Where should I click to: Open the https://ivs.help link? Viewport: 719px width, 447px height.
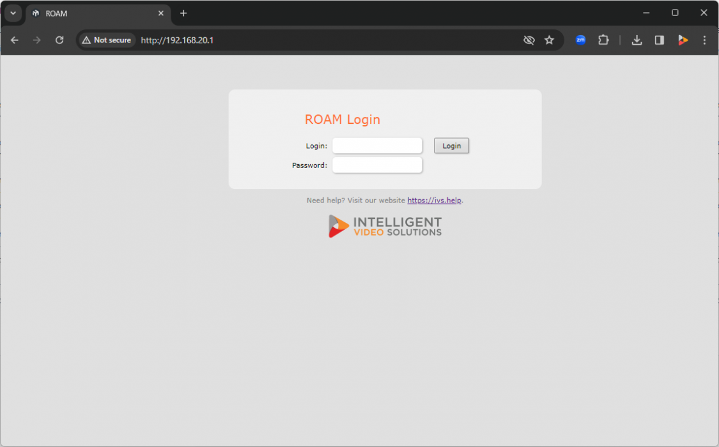coord(434,201)
